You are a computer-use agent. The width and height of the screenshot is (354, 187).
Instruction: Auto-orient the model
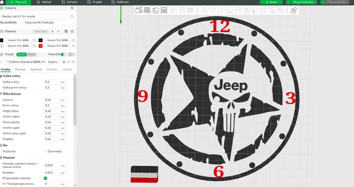(x=156, y=10)
